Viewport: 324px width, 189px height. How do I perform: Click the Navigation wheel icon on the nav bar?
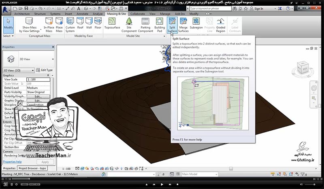click(x=314, y=88)
